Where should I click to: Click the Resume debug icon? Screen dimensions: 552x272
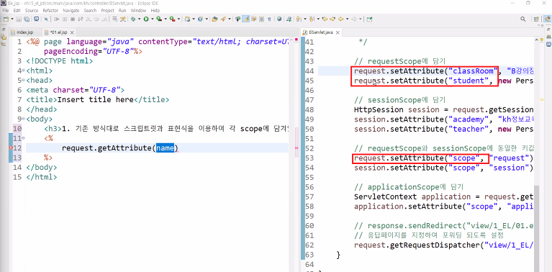[x=57, y=19]
